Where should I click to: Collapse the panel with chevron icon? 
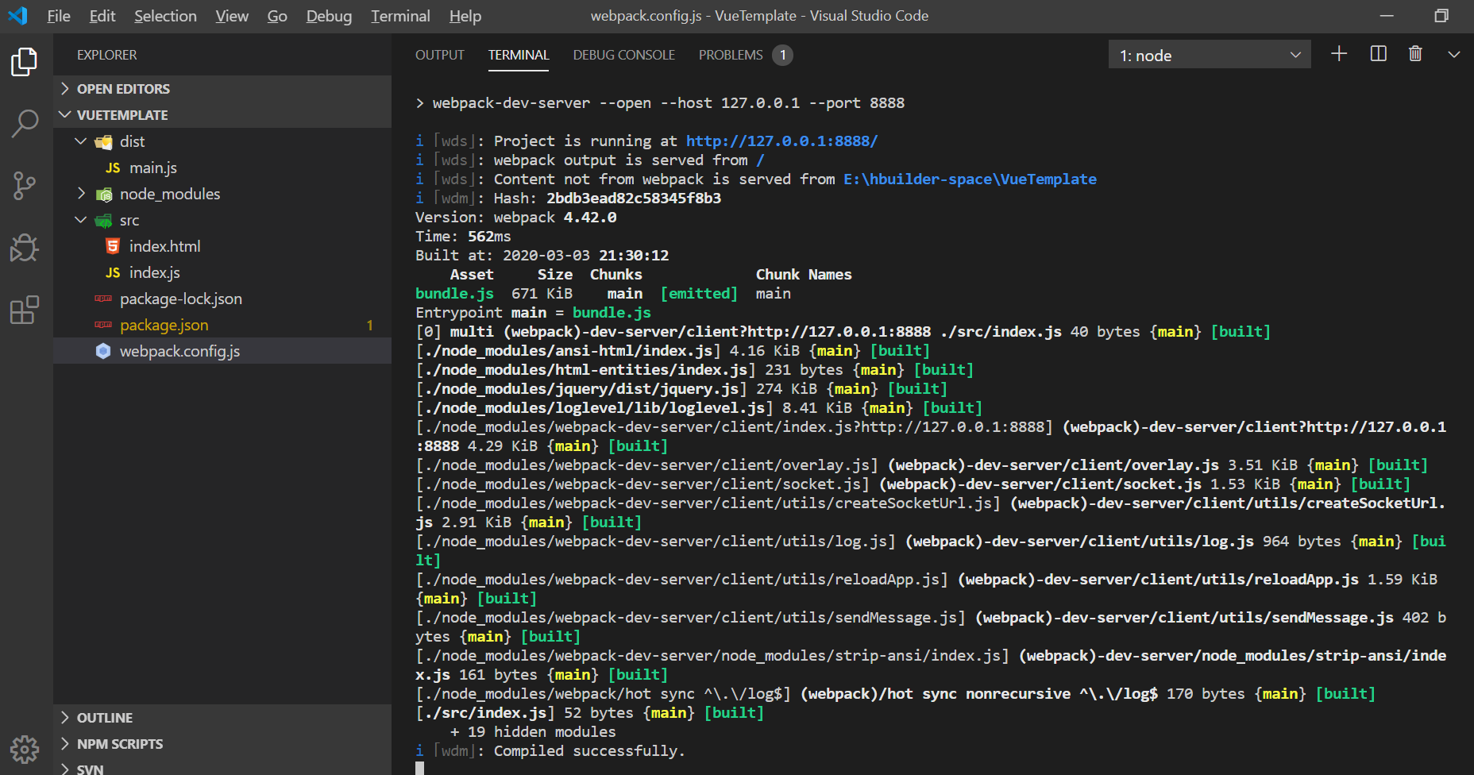[1453, 54]
